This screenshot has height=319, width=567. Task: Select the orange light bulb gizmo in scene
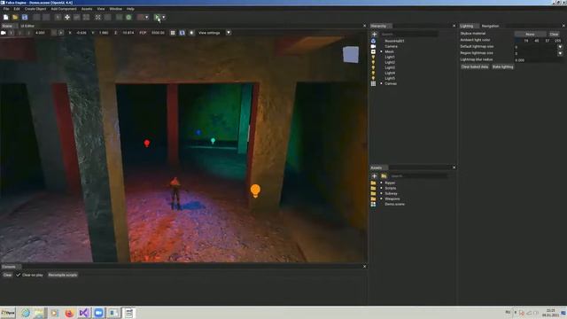coord(255,191)
